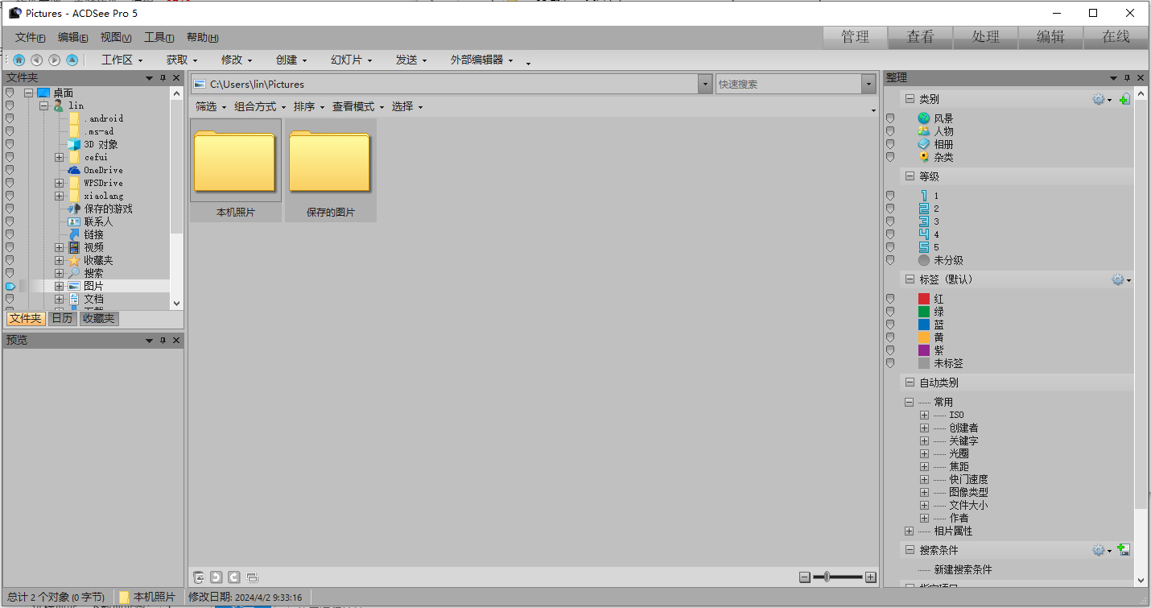
Task: Go up one folder with the up arrow icon
Action: click(72, 60)
